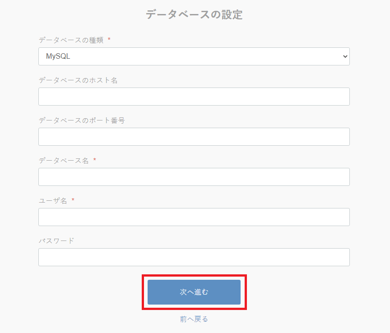This screenshot has width=390, height=333.
Task: Click the データベースのポート番号 label text
Action: click(82, 120)
